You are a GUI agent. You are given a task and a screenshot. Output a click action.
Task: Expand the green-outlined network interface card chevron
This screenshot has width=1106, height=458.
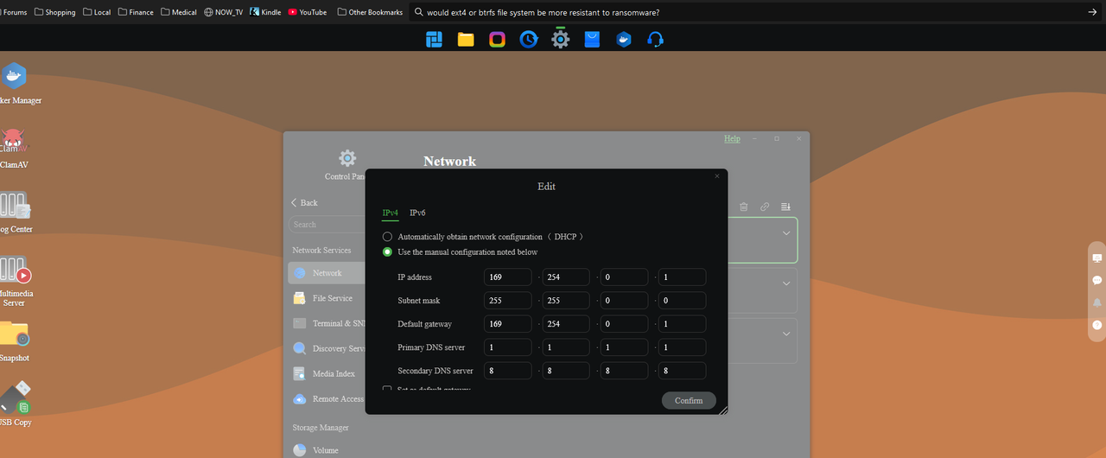(x=786, y=233)
